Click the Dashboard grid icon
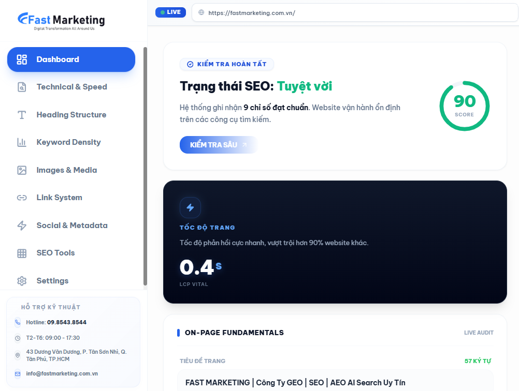The height and width of the screenshot is (391, 519). (22, 59)
